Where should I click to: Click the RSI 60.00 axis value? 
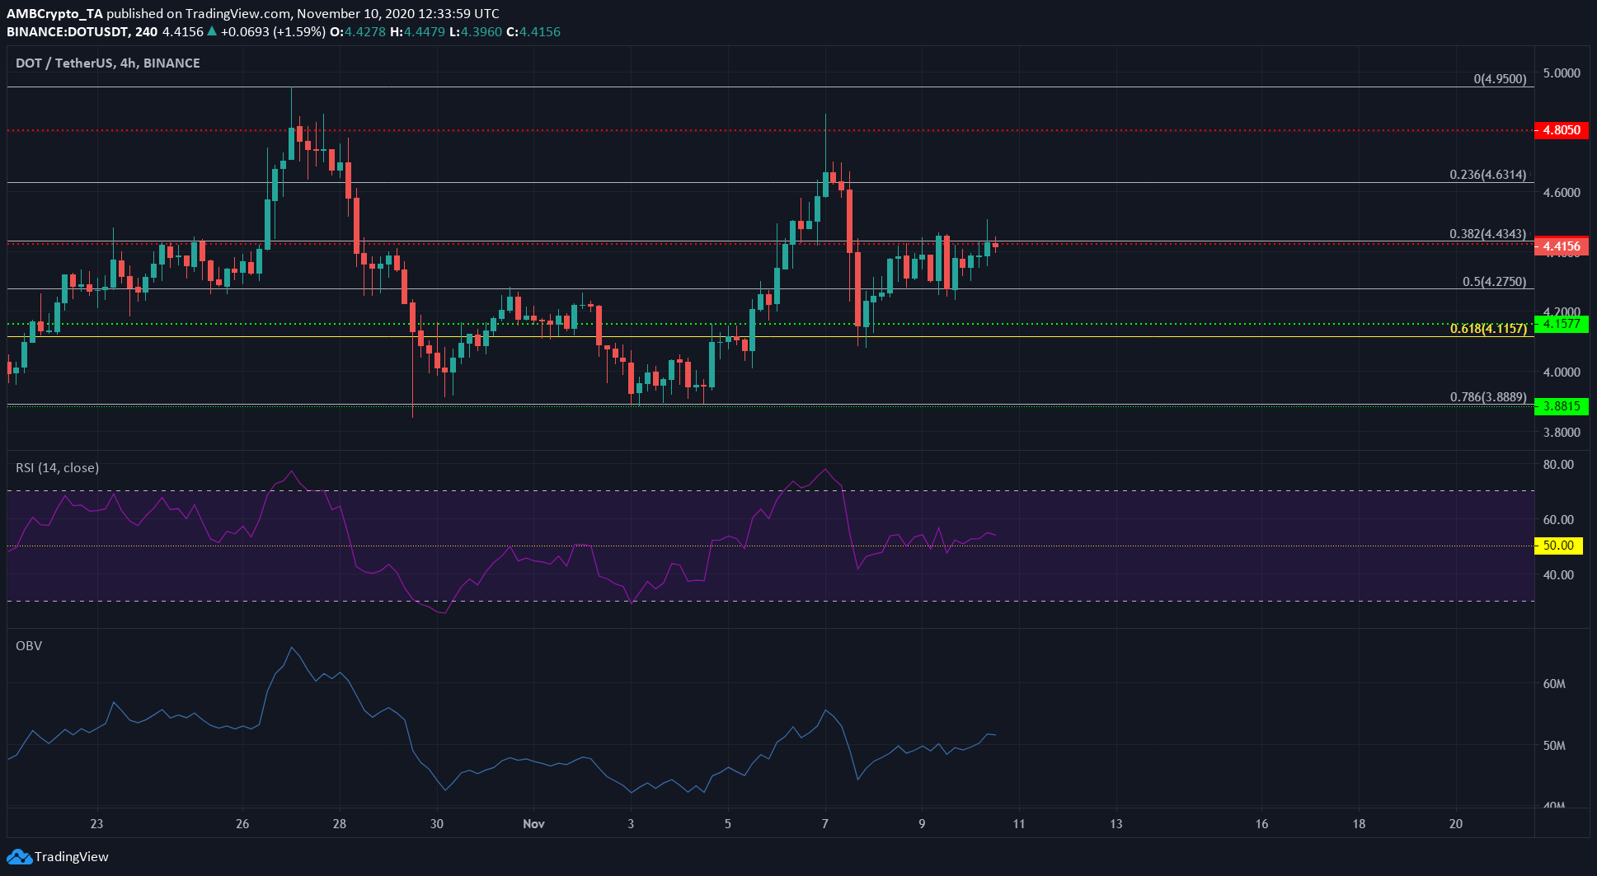click(x=1558, y=520)
